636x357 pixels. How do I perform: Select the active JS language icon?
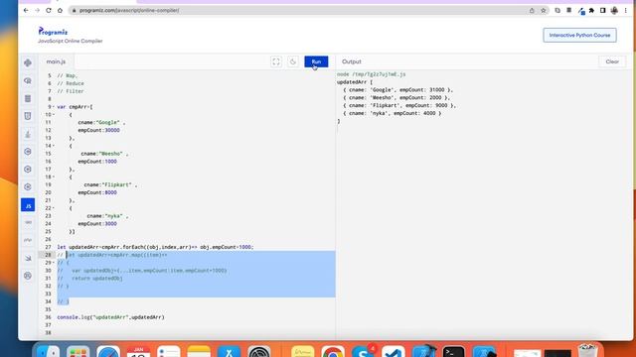click(x=28, y=205)
